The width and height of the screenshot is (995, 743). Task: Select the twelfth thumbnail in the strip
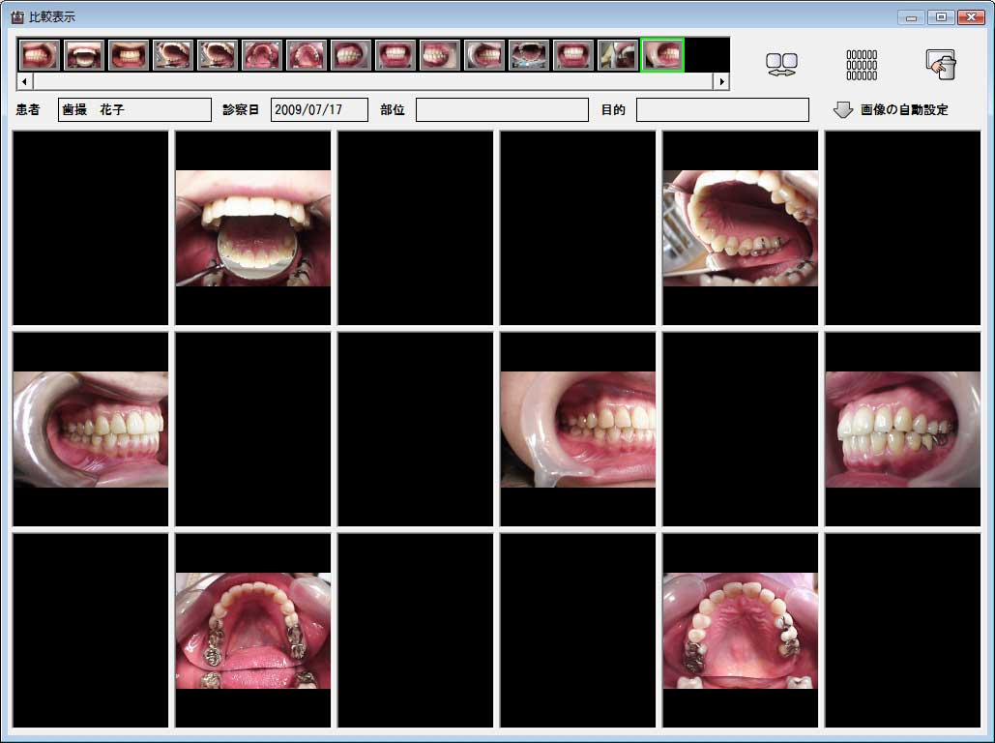click(528, 54)
